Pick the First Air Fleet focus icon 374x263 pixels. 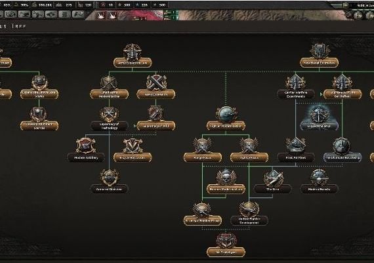(296, 145)
